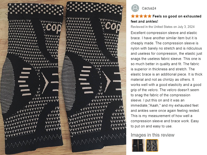The image size is (207, 155).
Task: Open the Cactus24 reviewer profile name
Action: [149, 8]
